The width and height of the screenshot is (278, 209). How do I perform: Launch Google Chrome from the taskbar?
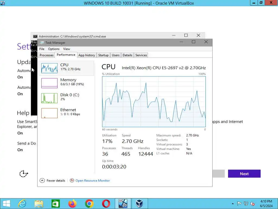[x=89, y=204]
